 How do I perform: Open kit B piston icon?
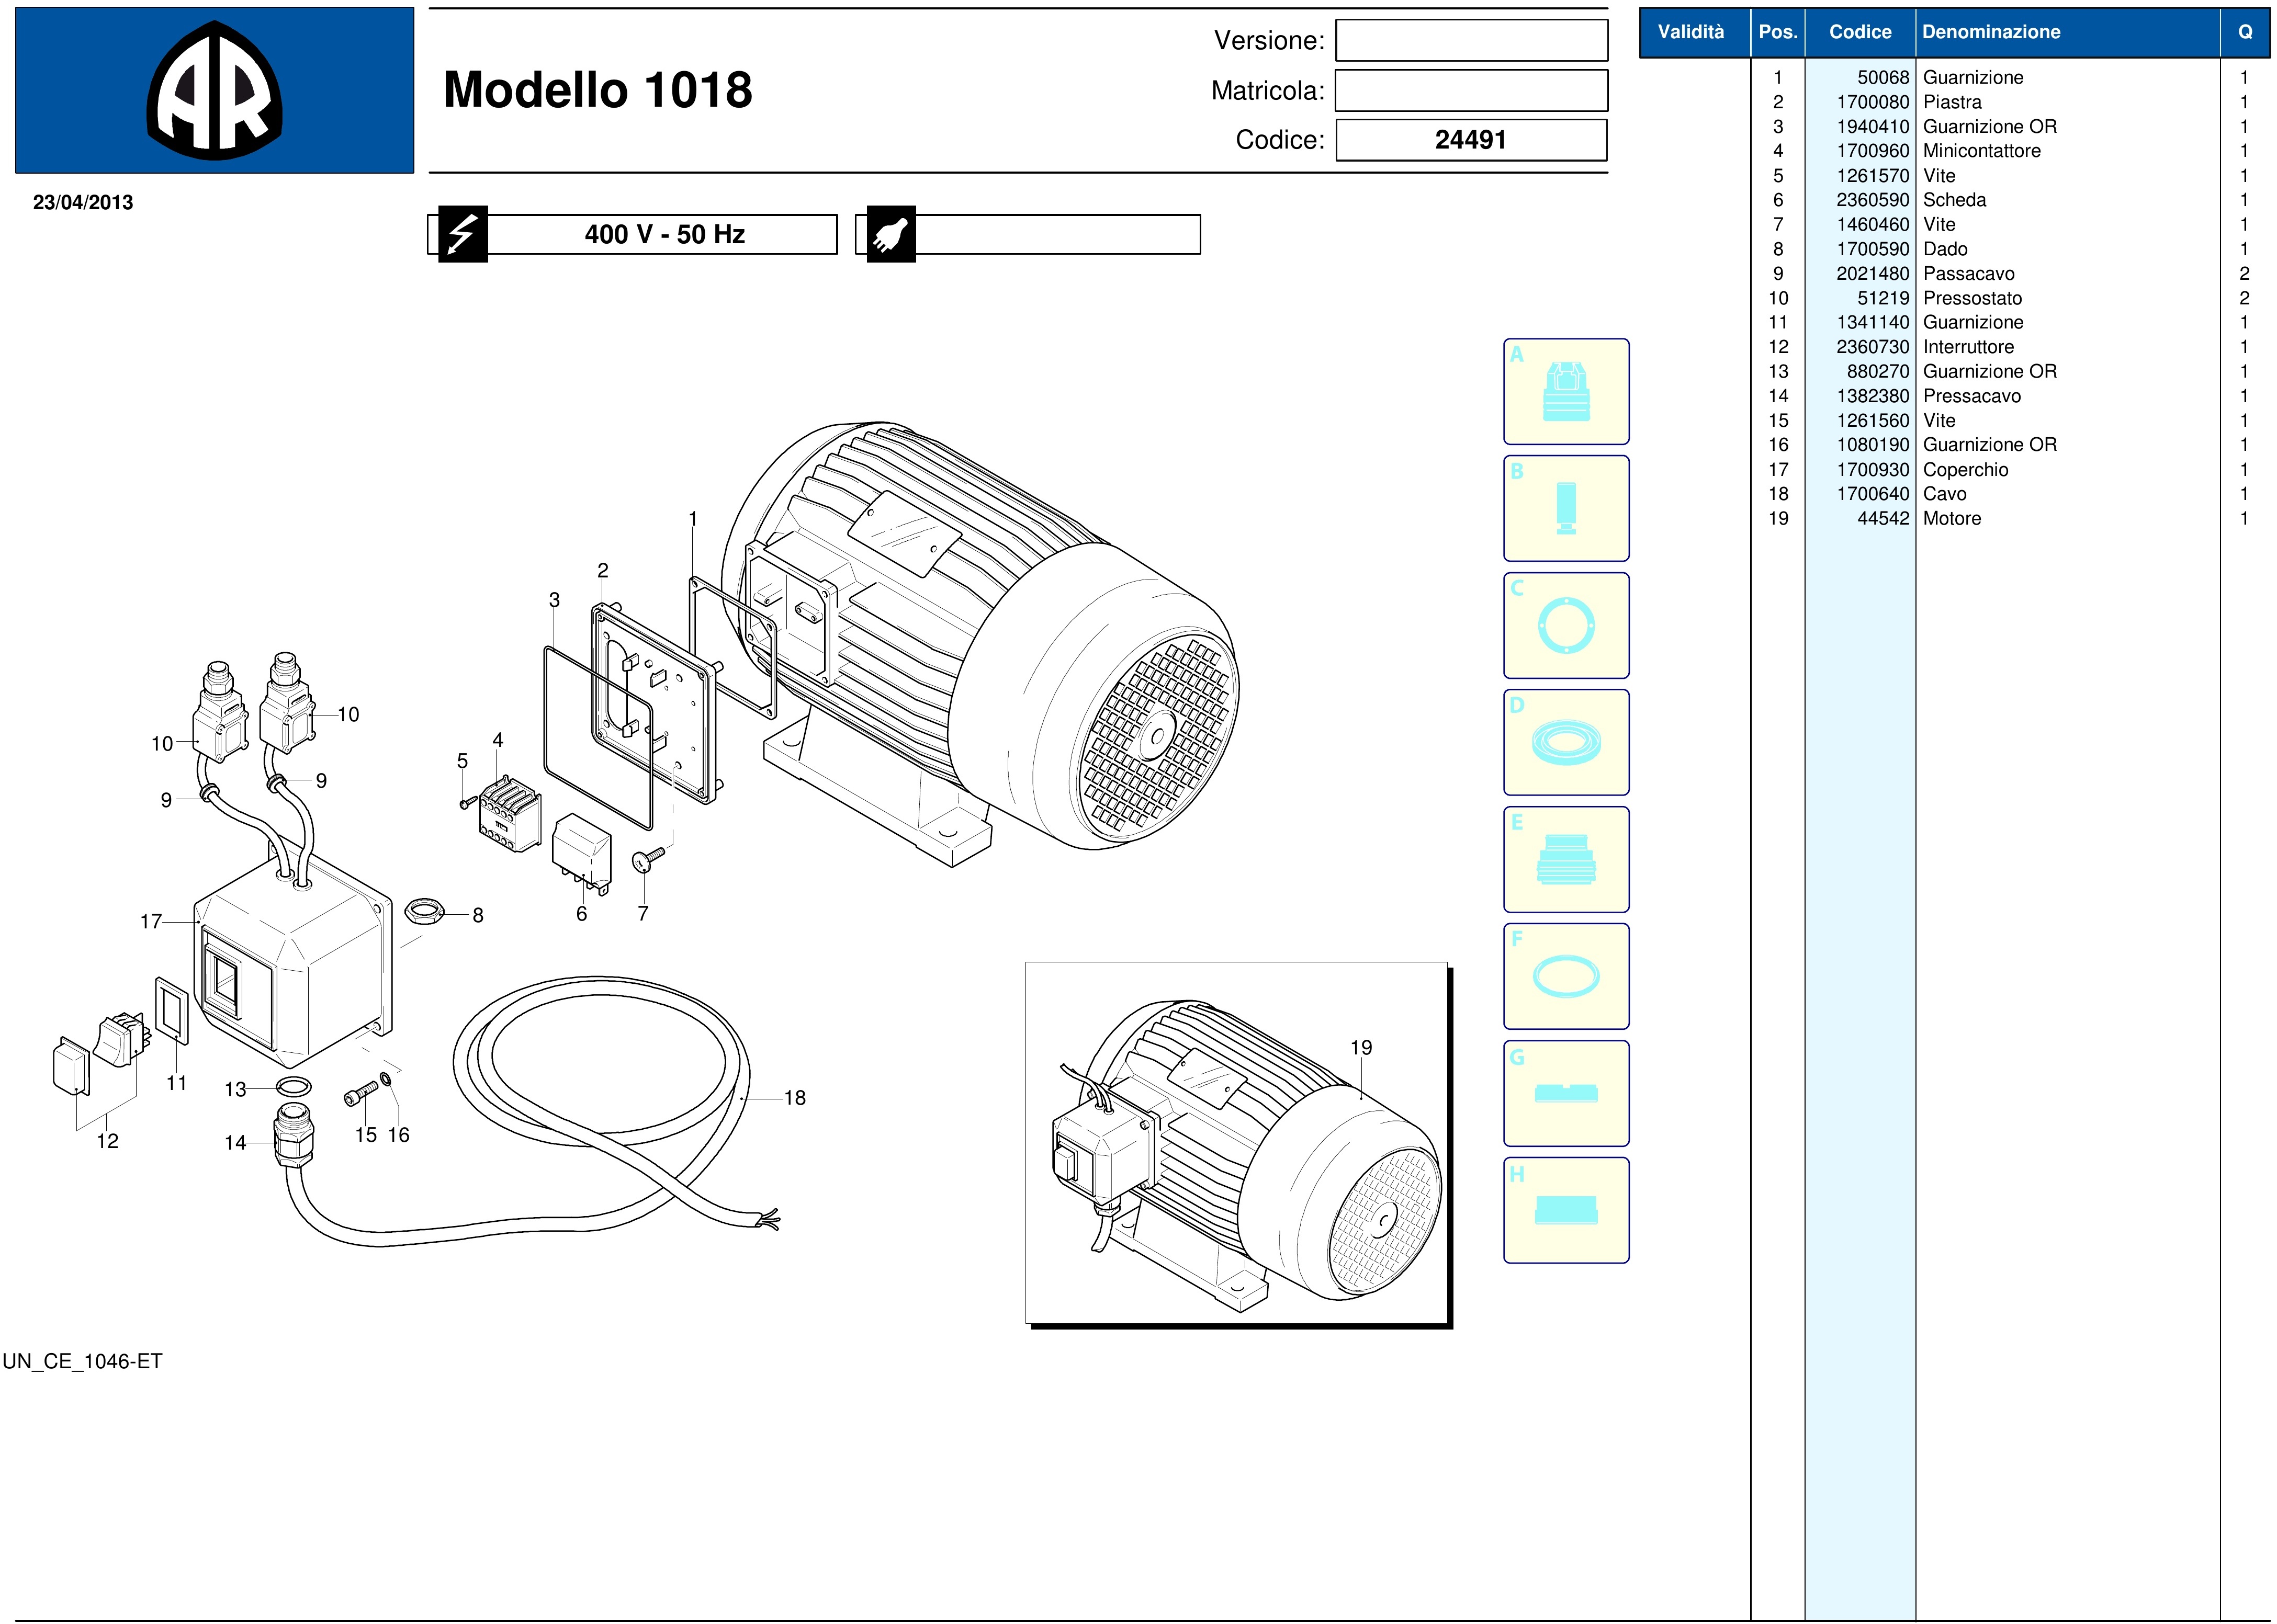1565,508
